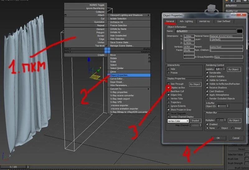Choose Select Similar in the quad menu
Screen dimensions: 249x170
pyautogui.click(x=129, y=68)
